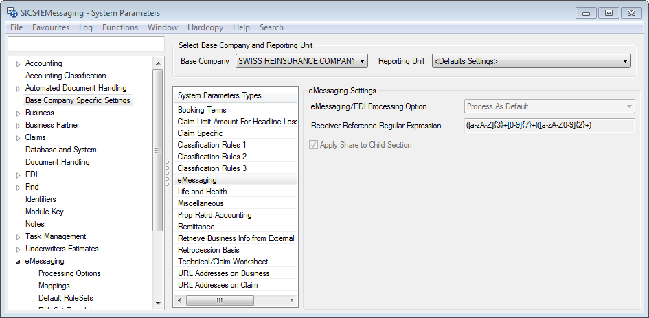
Task: Select Claim Limit Amount For Headline Loss
Action: [x=235, y=122]
